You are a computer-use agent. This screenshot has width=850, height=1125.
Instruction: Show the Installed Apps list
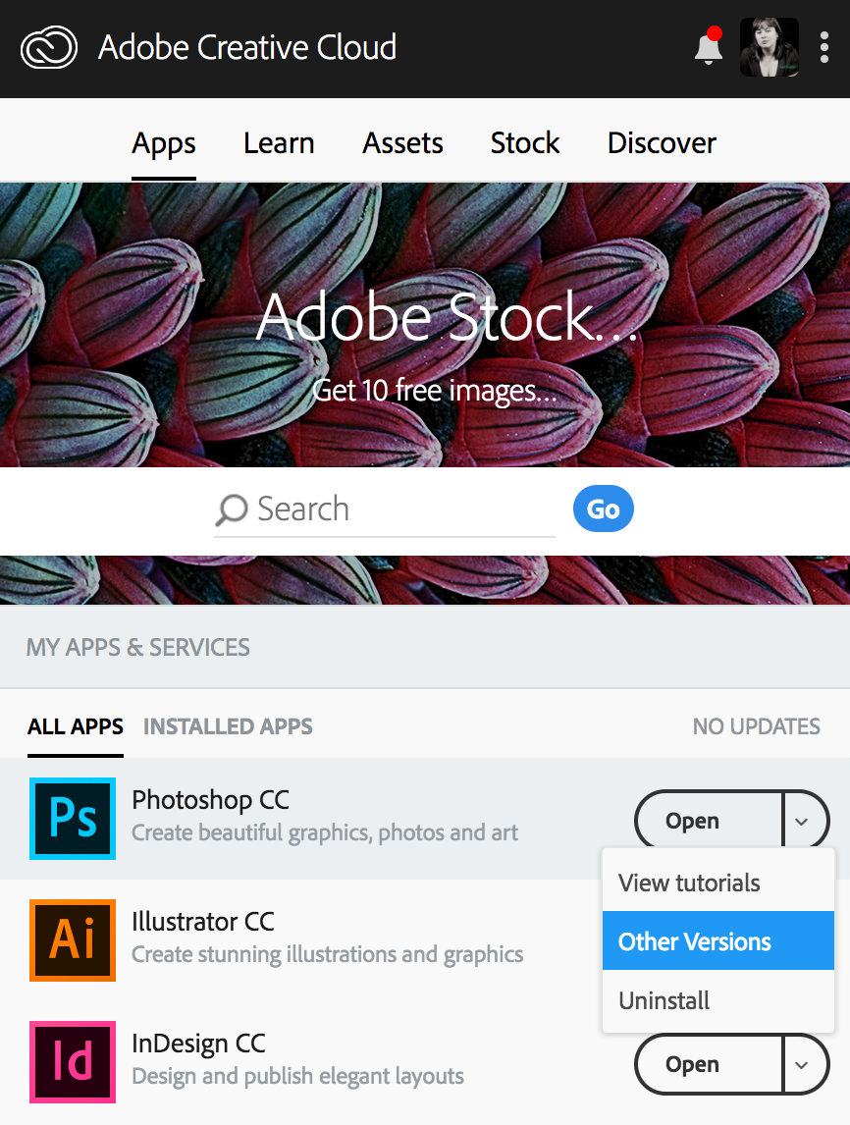click(228, 726)
